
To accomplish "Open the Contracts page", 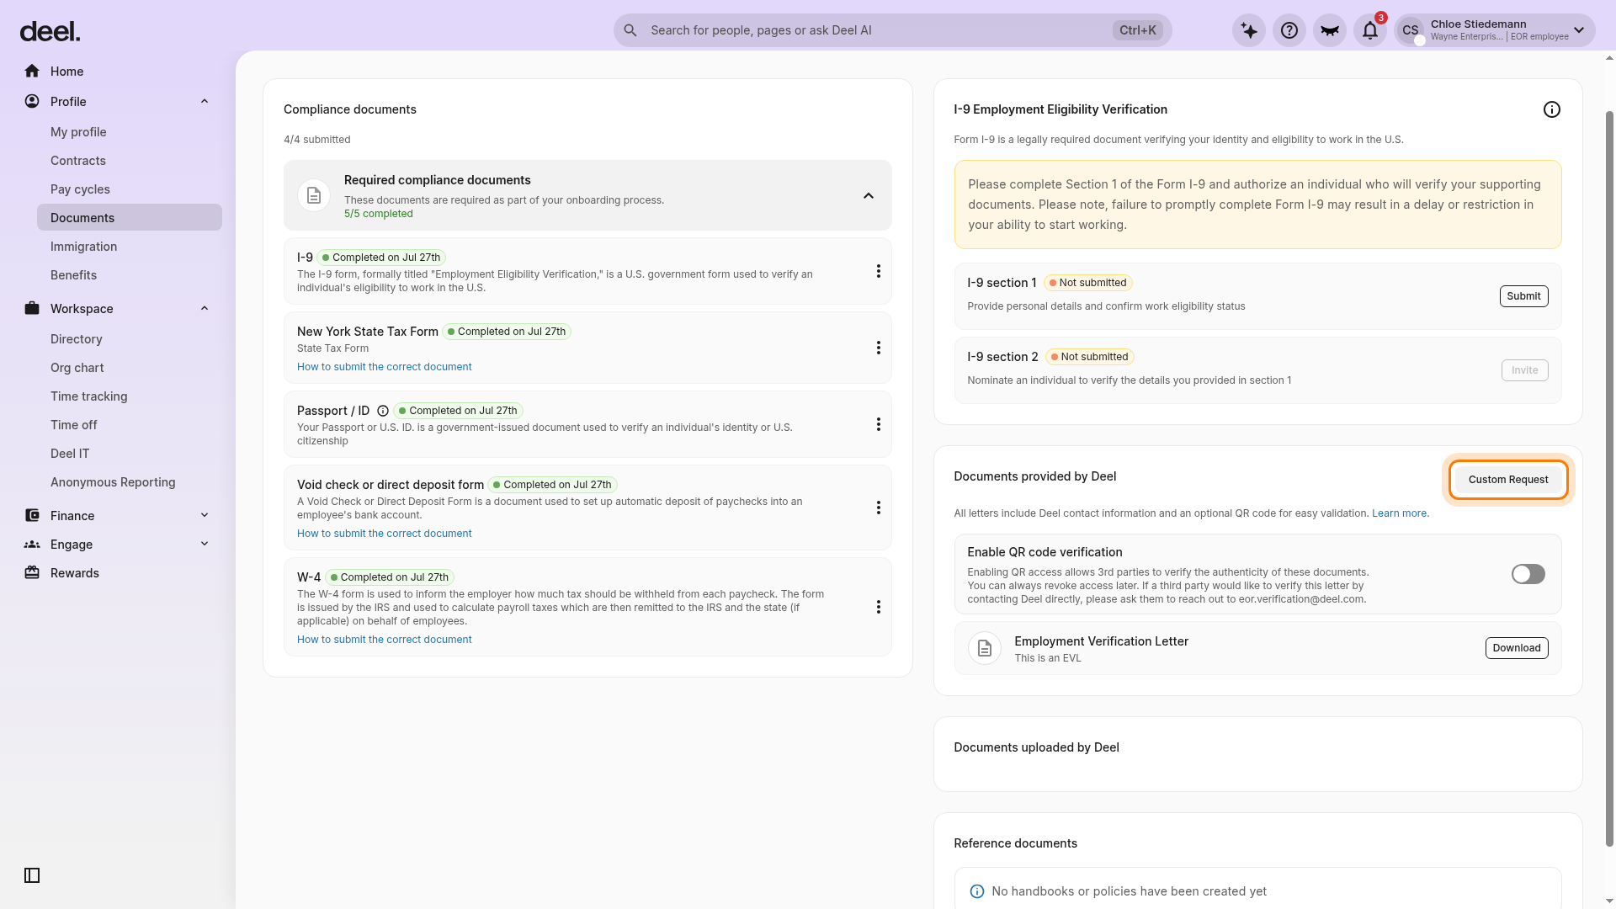I will tap(78, 160).
